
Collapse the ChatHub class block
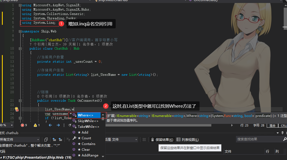coord(20,49)
